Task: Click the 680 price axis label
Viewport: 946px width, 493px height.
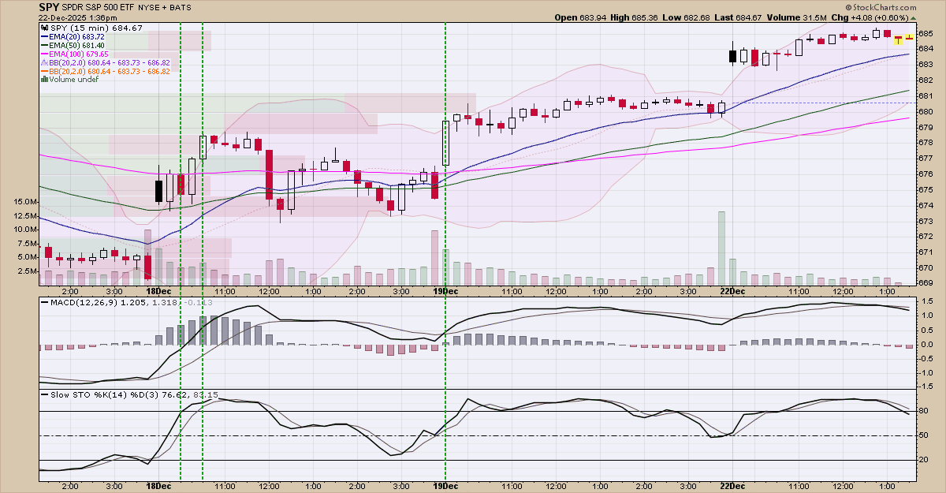Action: pos(926,111)
